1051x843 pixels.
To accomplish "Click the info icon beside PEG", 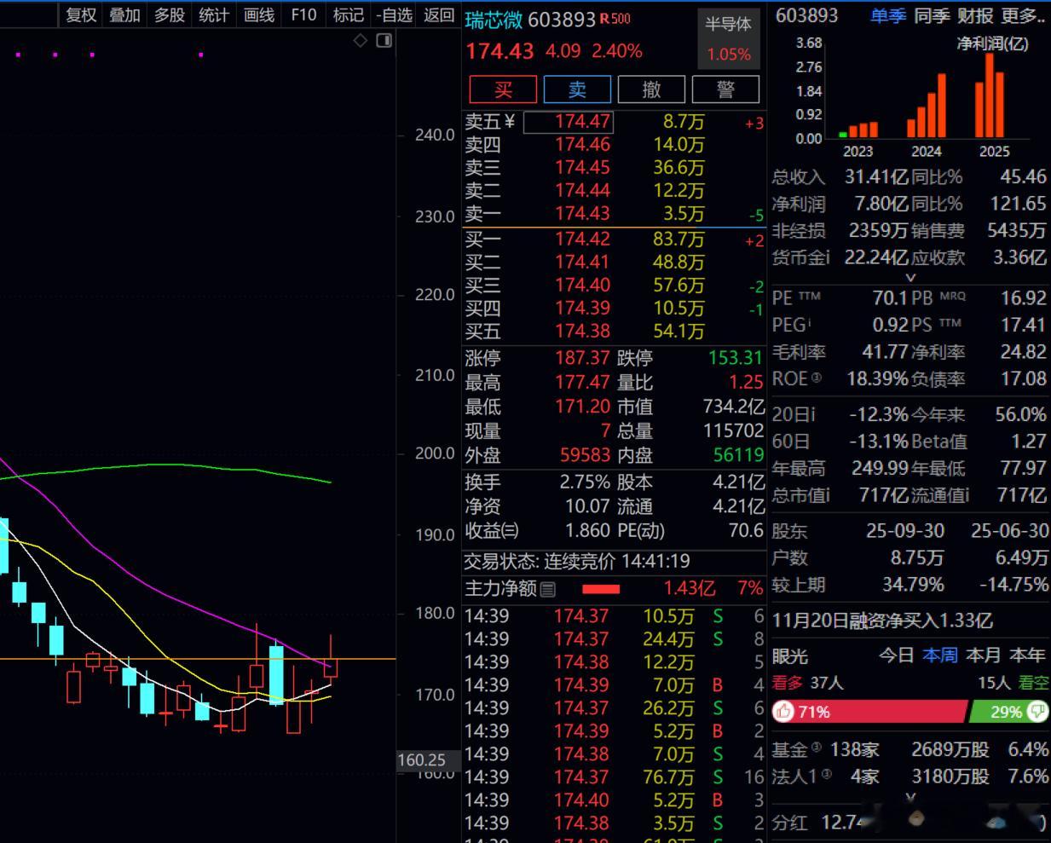I will pyautogui.click(x=809, y=323).
